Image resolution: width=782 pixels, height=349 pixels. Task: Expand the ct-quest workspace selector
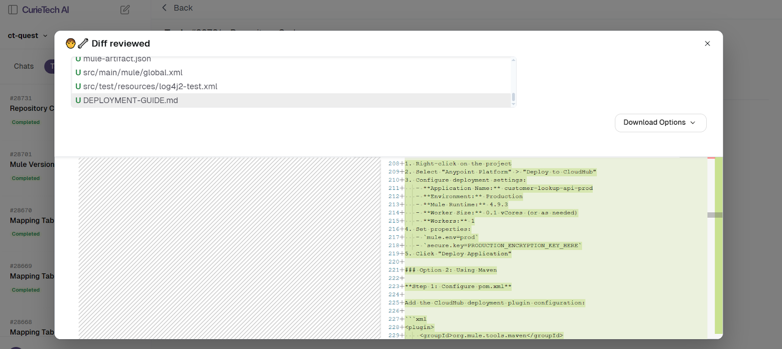coord(28,36)
